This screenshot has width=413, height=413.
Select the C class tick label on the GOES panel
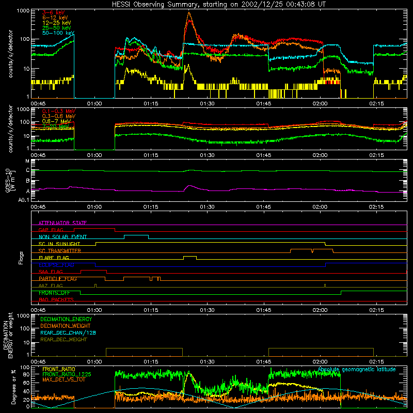pyautogui.click(x=28, y=170)
